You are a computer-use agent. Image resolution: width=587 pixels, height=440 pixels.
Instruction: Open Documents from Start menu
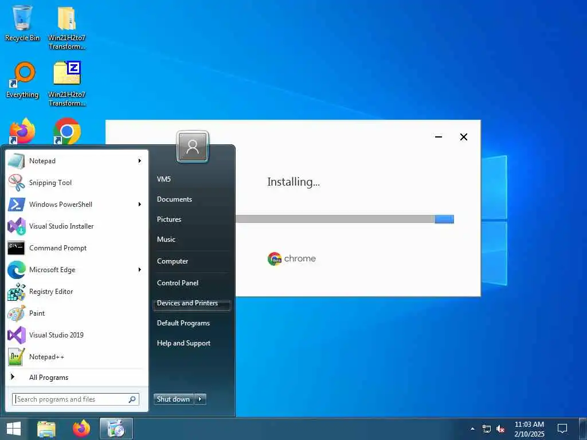(174, 199)
